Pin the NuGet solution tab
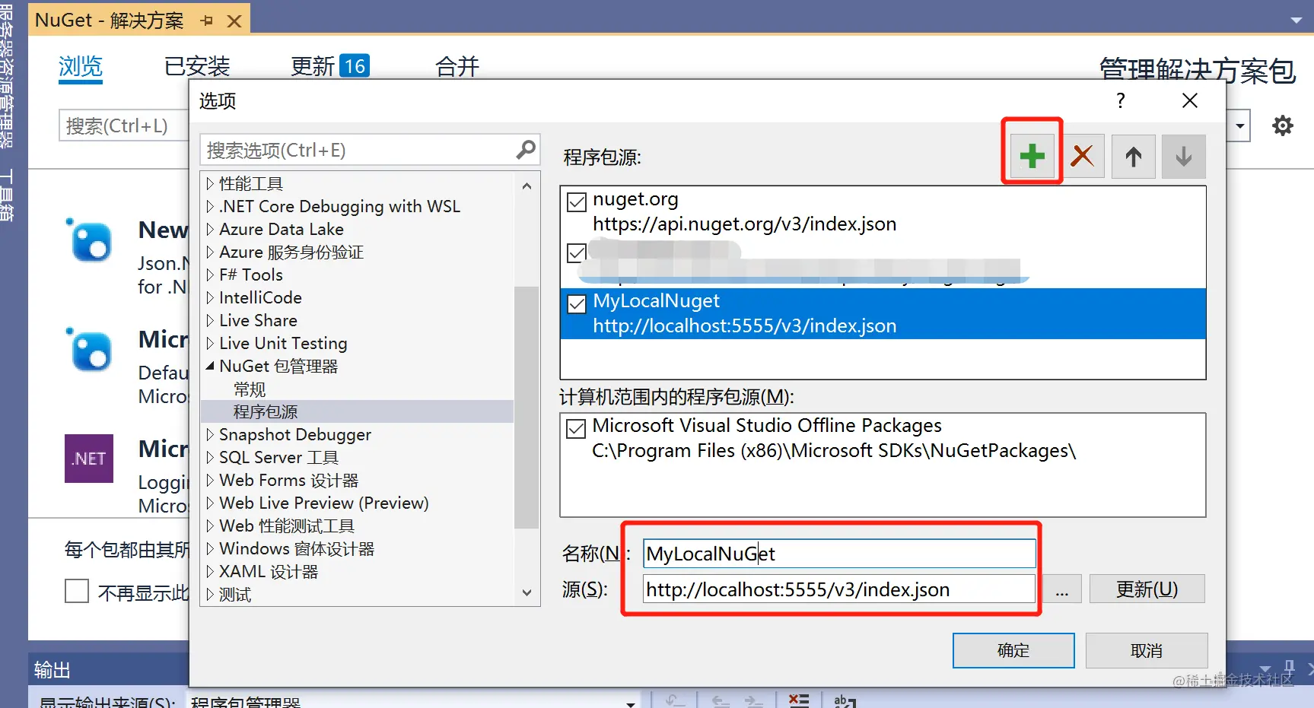1314x708 pixels. (x=207, y=21)
